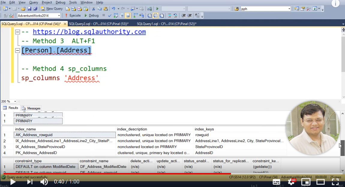Image resolution: width=345 pixels, height=187 pixels.
Task: Open the Undo history dropdown arrow
Action: click(118, 9)
